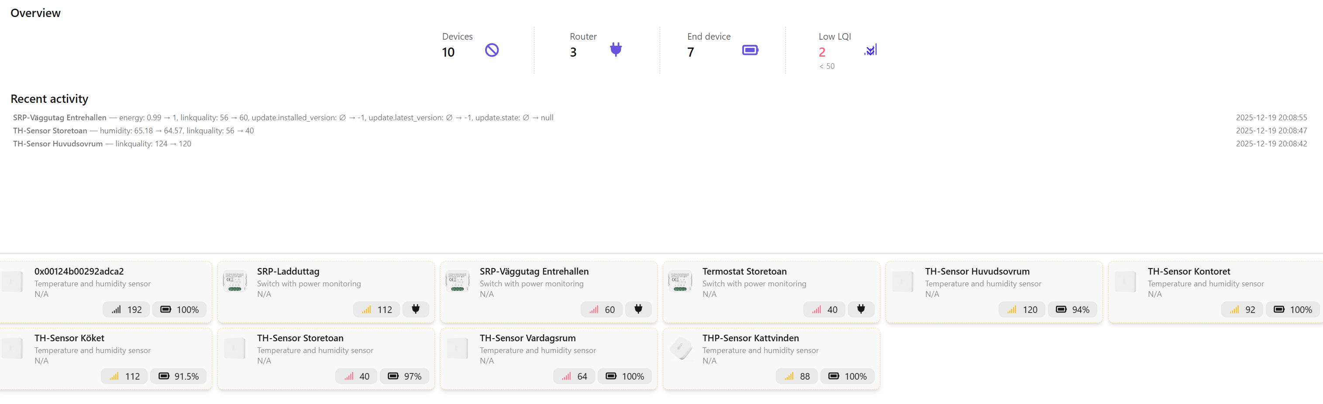
Task: Click SRP-Väggutag Entrehallen recent activity entry
Action: (x=283, y=117)
